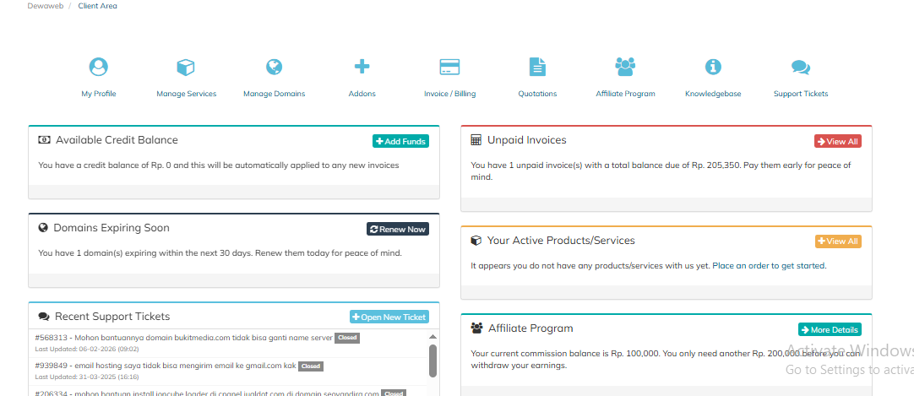Click the chat icon beside Recent Support Tickets
The width and height of the screenshot is (914, 396).
click(x=44, y=317)
